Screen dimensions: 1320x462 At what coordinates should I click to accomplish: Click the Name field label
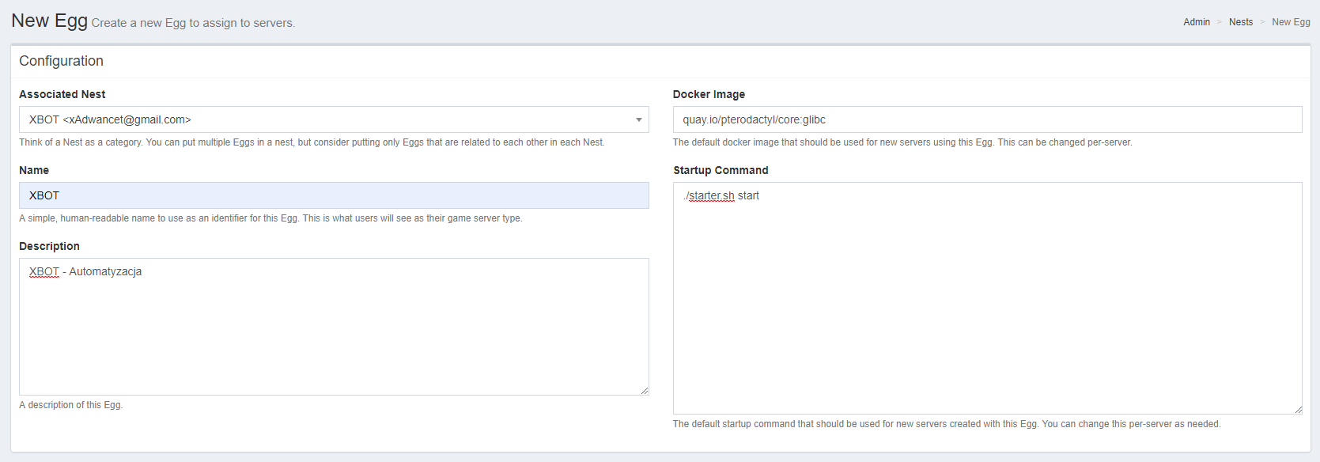[34, 170]
